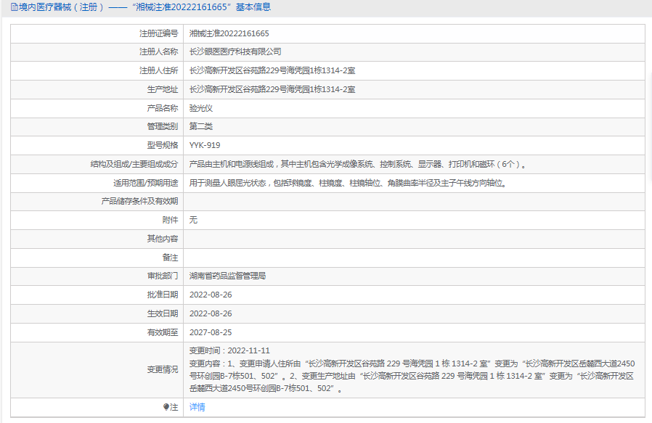Image resolution: width=652 pixels, height=423 pixels.
Task: Select registration number value 湘械注准20222161665 in table
Action: (x=229, y=33)
